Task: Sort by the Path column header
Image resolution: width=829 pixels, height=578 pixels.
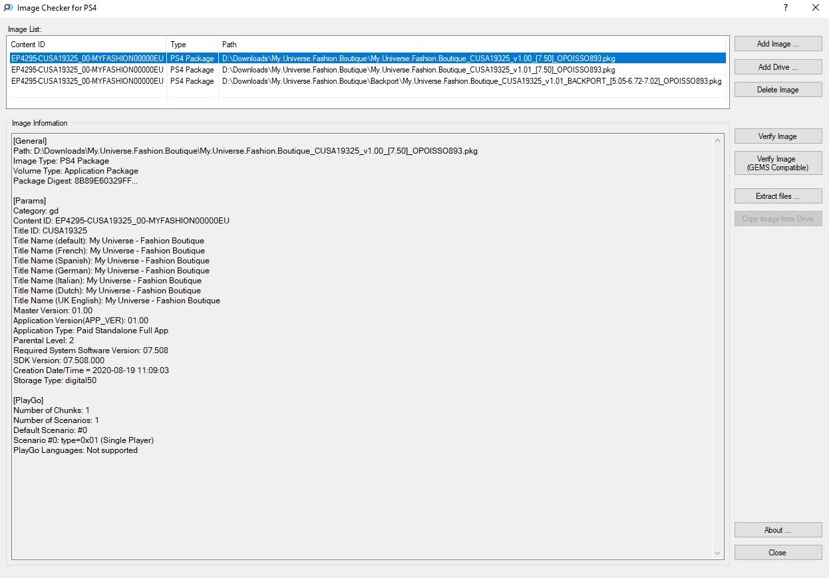Action: (473, 45)
